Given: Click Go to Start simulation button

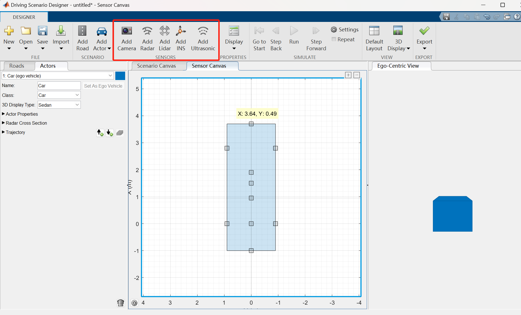Looking at the screenshot, I should [259, 38].
